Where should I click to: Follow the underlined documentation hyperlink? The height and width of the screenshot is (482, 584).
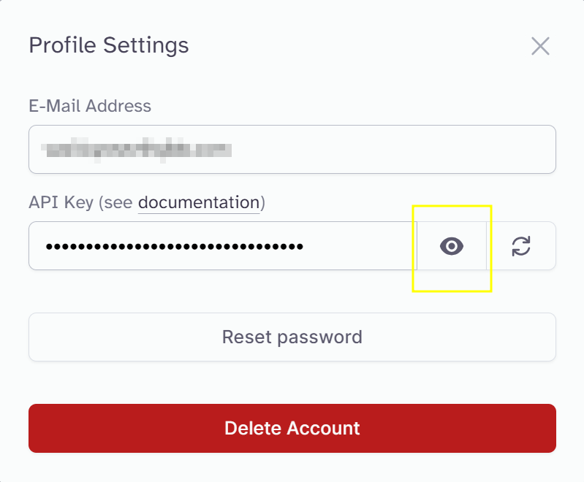199,202
